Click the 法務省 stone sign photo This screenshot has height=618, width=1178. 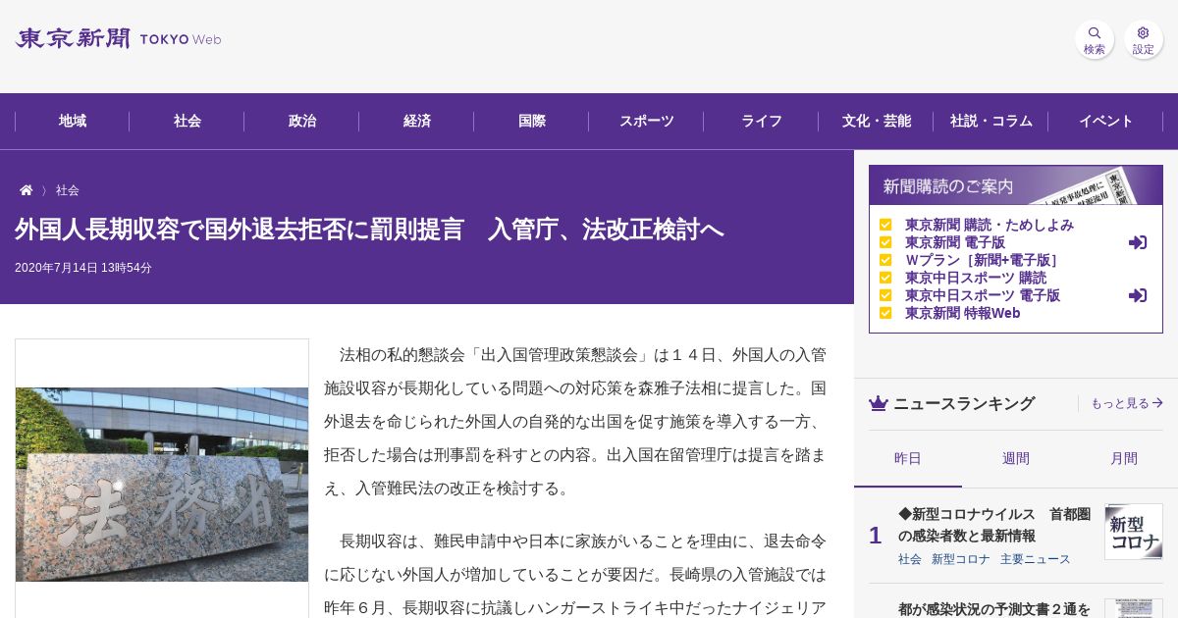point(162,485)
